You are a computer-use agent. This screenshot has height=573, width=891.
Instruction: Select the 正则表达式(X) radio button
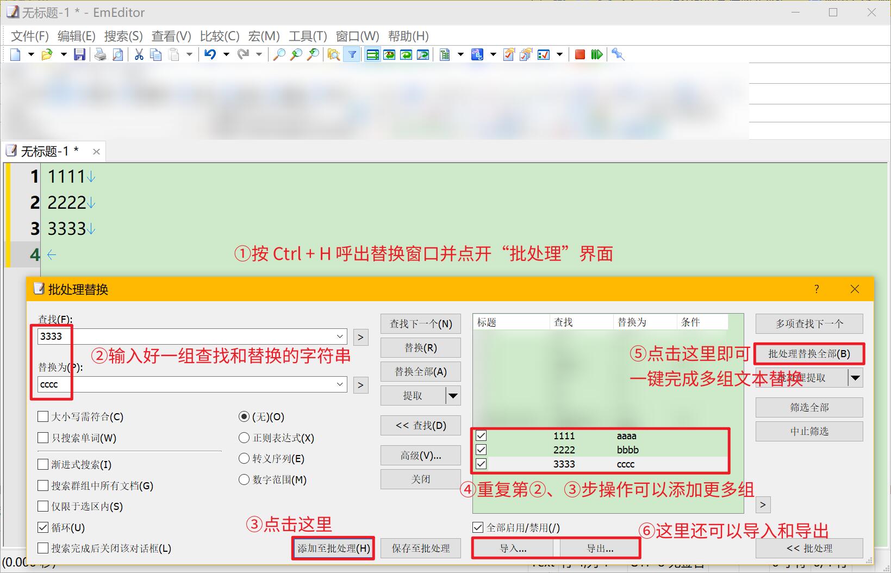point(244,438)
